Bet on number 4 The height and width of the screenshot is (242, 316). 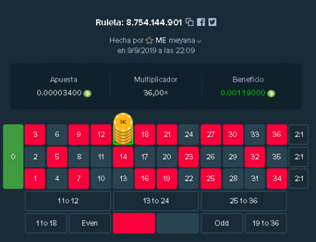(57, 179)
